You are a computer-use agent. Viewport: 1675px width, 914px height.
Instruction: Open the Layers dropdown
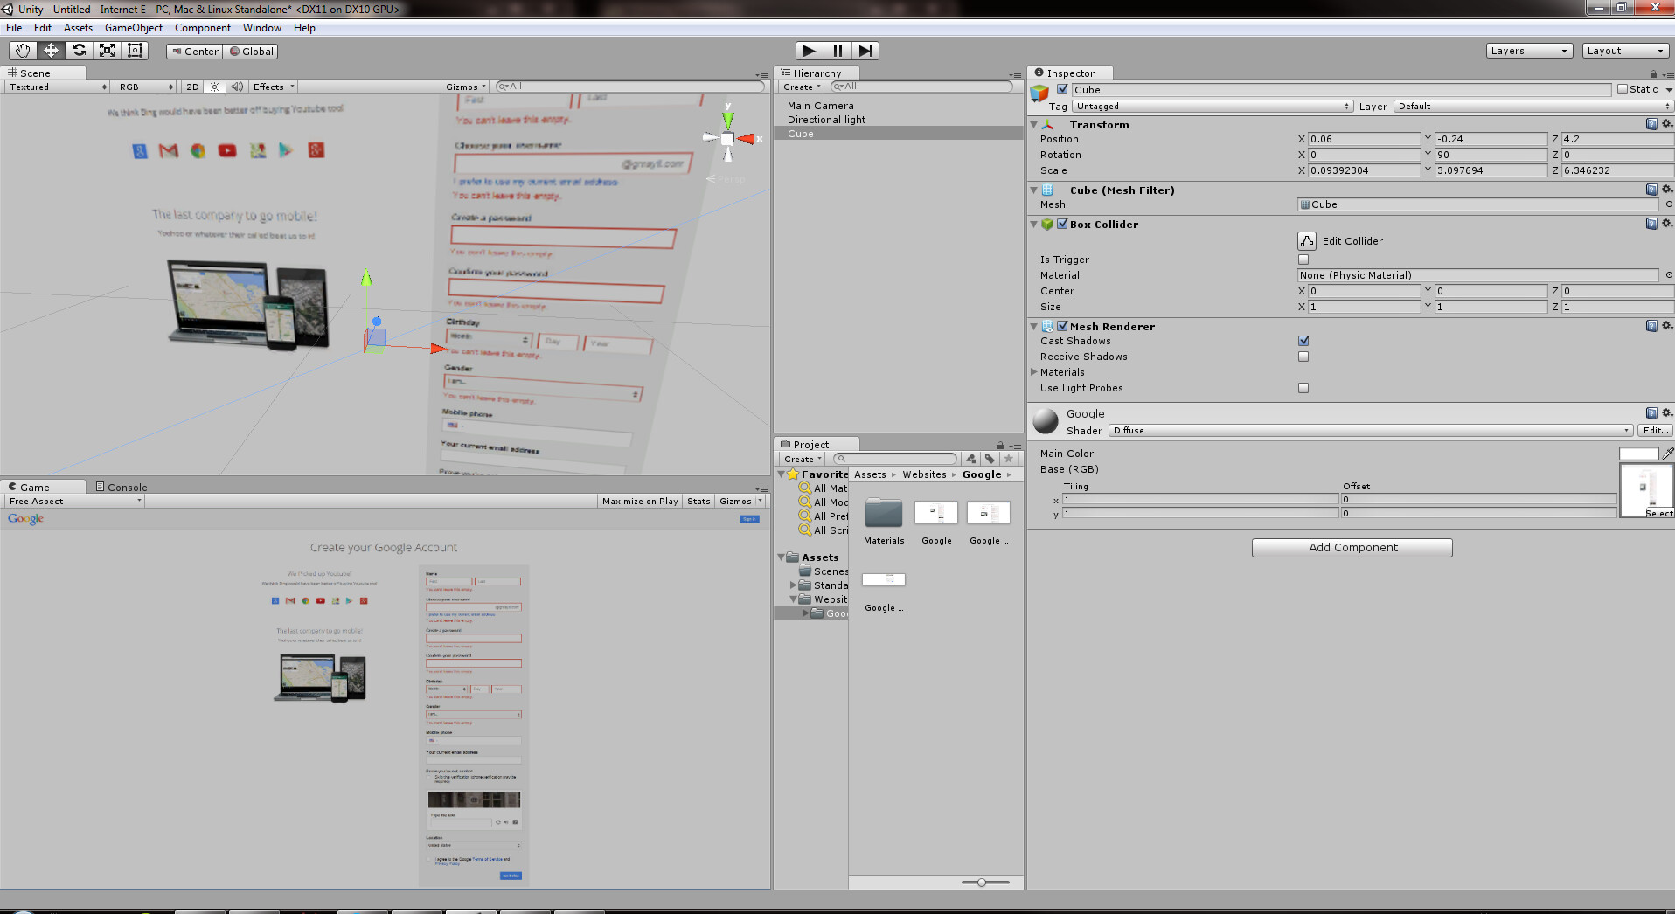click(x=1529, y=50)
